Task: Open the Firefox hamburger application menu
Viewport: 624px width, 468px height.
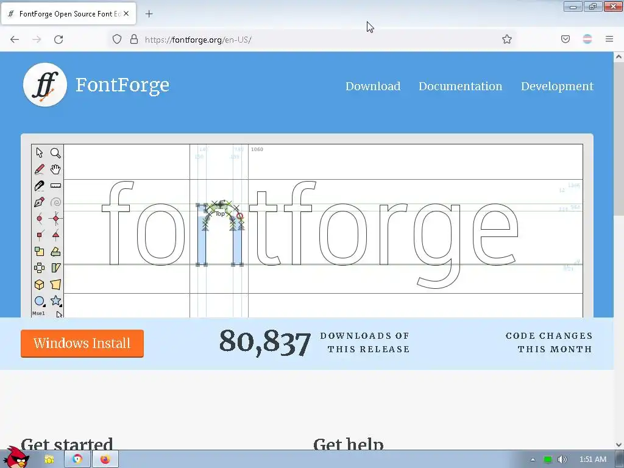Action: pyautogui.click(x=609, y=39)
